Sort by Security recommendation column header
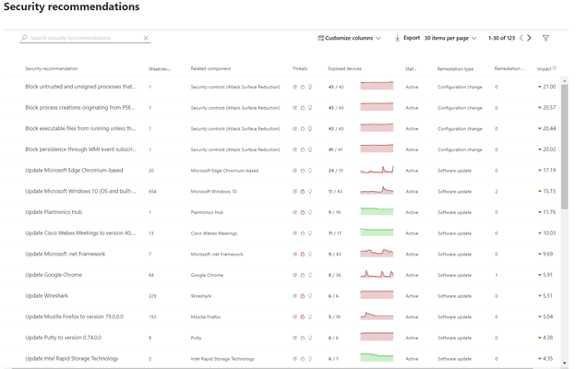Viewport: 576px width, 369px height. 52,68
